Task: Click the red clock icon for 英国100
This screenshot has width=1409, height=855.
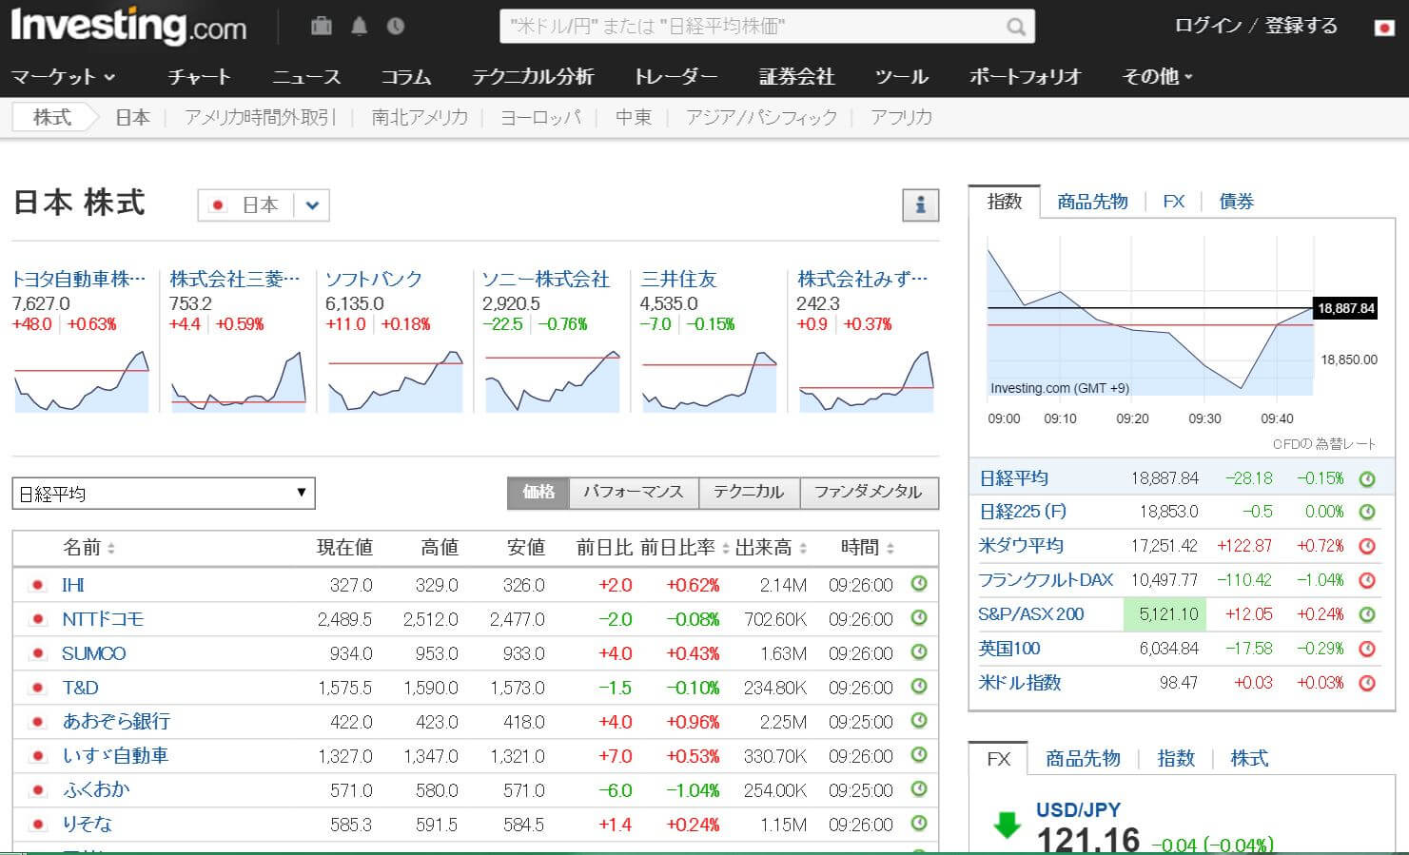Action: click(x=1367, y=649)
